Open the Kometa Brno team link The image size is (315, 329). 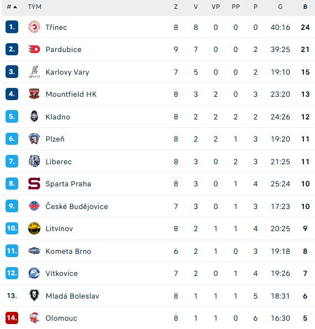[x=69, y=251]
